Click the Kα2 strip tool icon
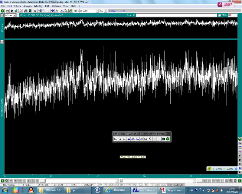The image size is (242, 194). click(x=146, y=139)
